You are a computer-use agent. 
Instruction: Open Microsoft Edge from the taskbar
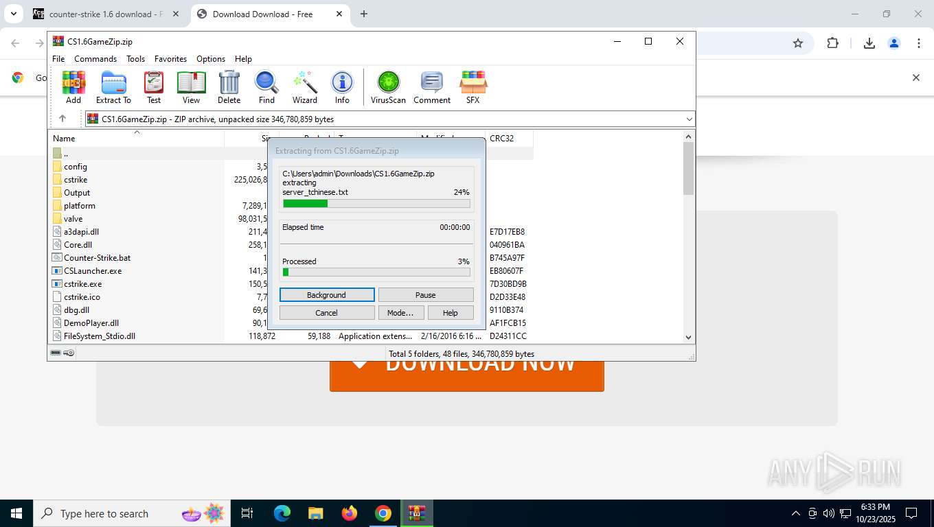(x=282, y=513)
